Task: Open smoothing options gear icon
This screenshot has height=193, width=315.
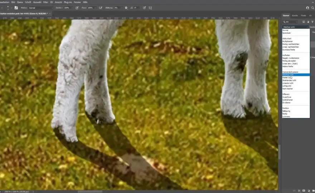Action: [x=126, y=8]
